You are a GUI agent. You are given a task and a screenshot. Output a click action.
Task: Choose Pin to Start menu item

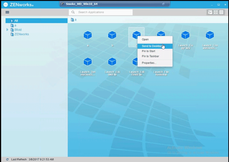pyautogui.click(x=155, y=51)
